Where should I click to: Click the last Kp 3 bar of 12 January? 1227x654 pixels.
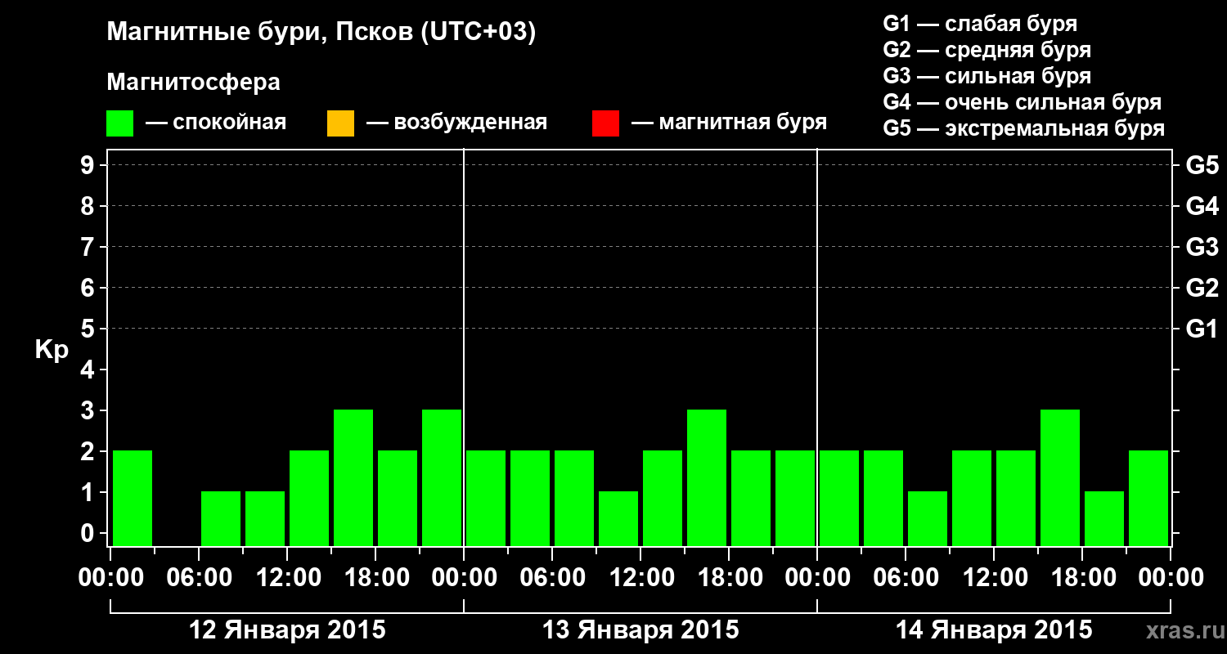coord(442,477)
